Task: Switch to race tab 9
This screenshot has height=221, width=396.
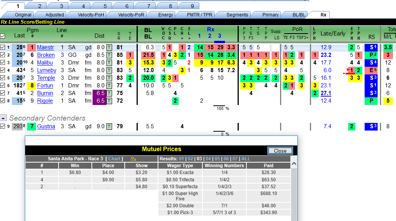Action: (x=192, y=6)
